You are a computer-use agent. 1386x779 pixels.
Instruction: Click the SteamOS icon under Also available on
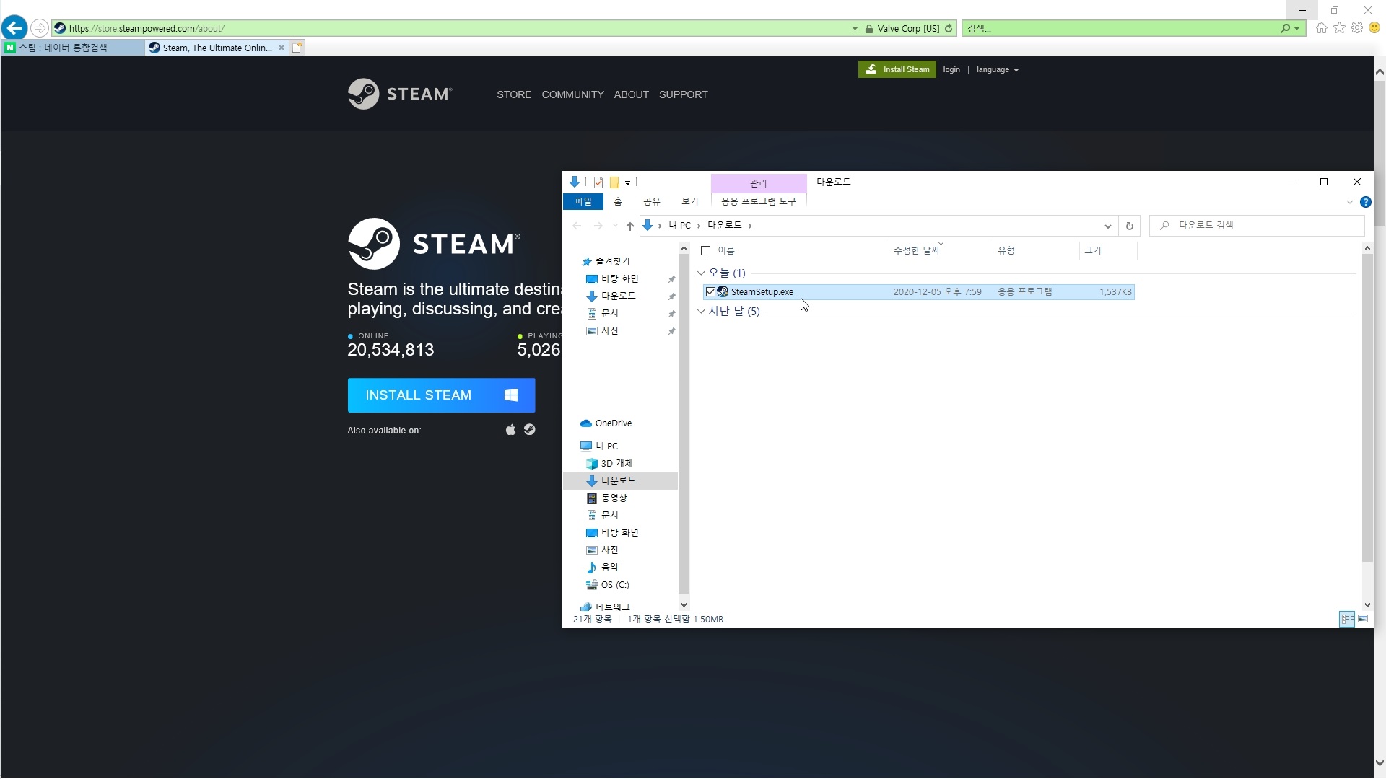[530, 430]
